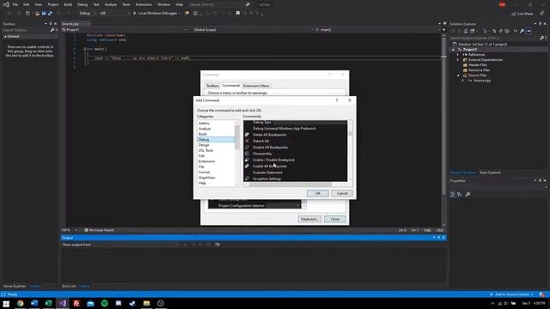Click Local Windows Debugger start button
The image size is (550, 309).
pyautogui.click(x=156, y=14)
